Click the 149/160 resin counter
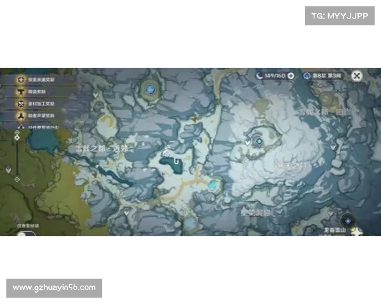This screenshot has width=381, height=304. point(275,76)
